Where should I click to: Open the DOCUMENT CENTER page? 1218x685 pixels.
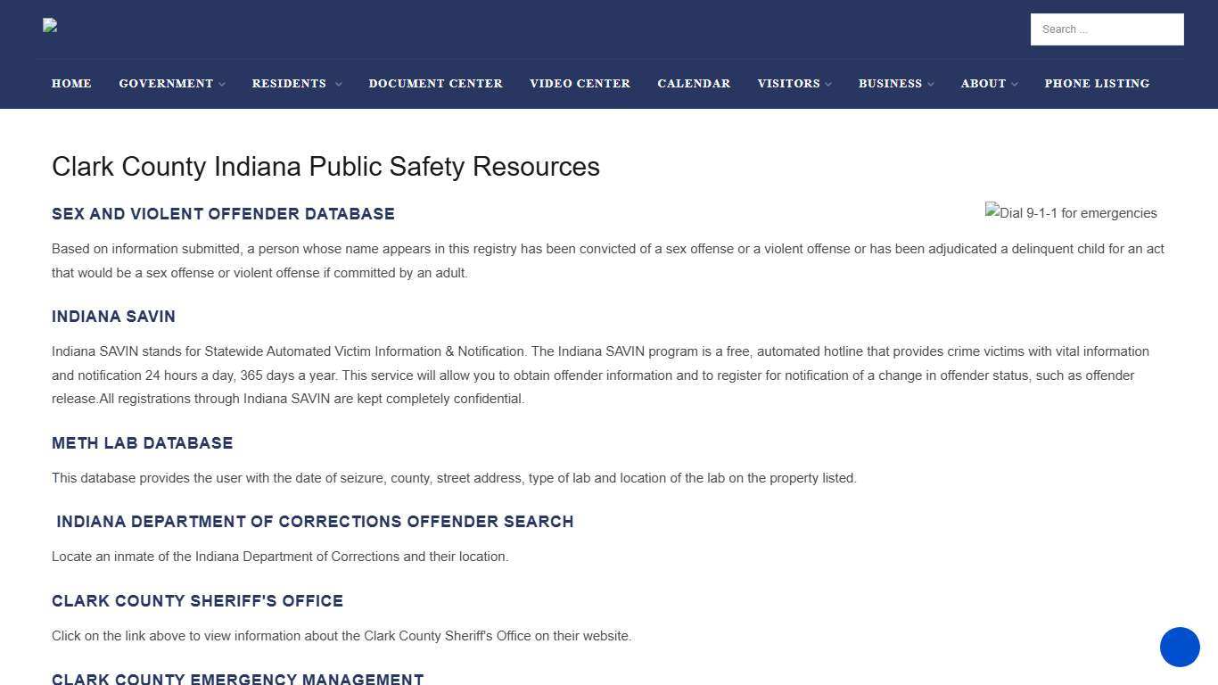coord(435,83)
